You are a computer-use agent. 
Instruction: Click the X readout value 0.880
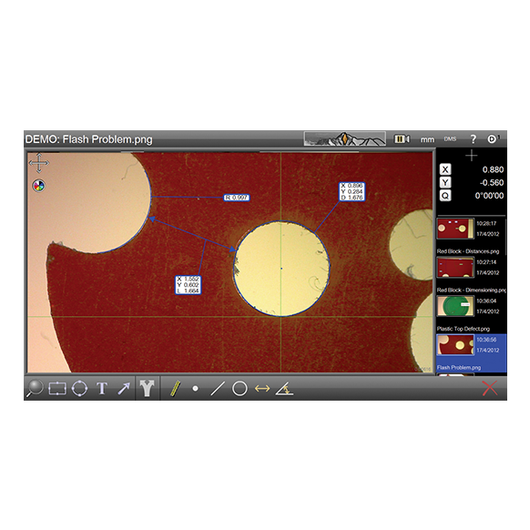tap(493, 169)
